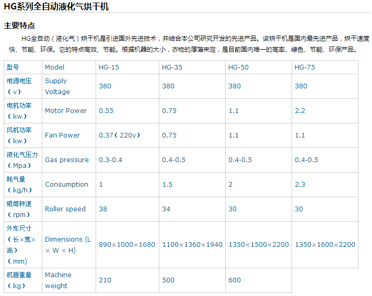Click the HG-50 column header
Image resolution: width=372 pixels, height=296 pixels.
[238, 67]
